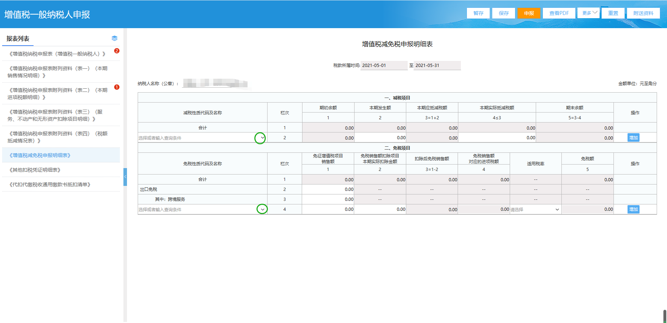Click the 暂存 button
667x323 pixels.
[x=478, y=13]
